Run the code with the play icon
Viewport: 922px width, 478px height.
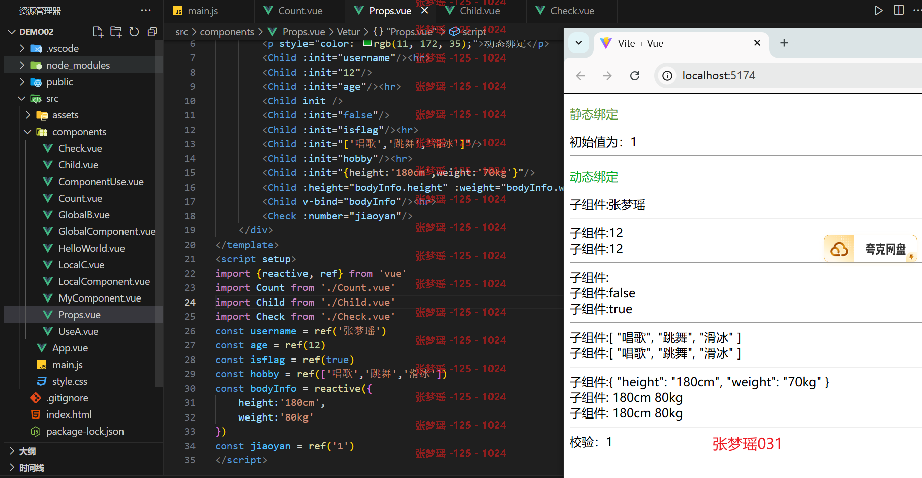coord(879,10)
